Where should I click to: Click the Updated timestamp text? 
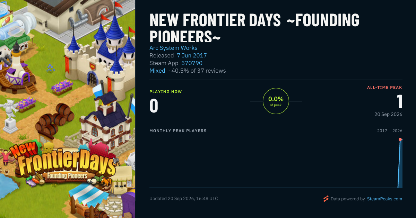point(184,199)
